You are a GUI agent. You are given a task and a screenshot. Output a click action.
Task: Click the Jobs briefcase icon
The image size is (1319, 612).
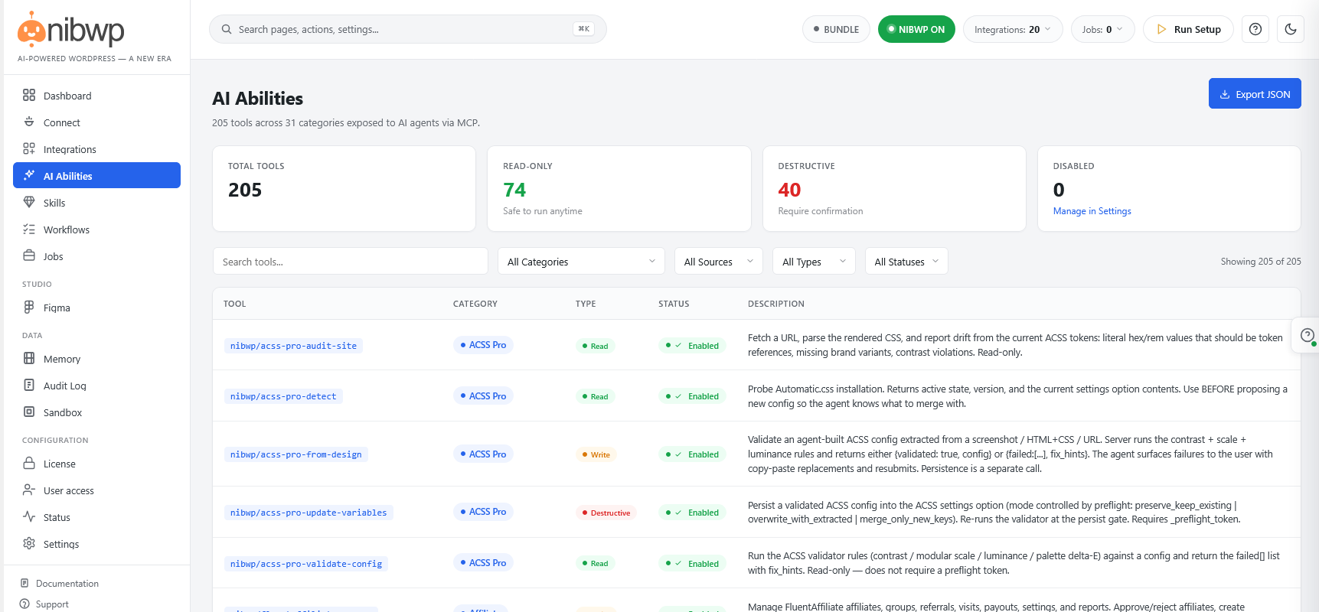pos(29,256)
